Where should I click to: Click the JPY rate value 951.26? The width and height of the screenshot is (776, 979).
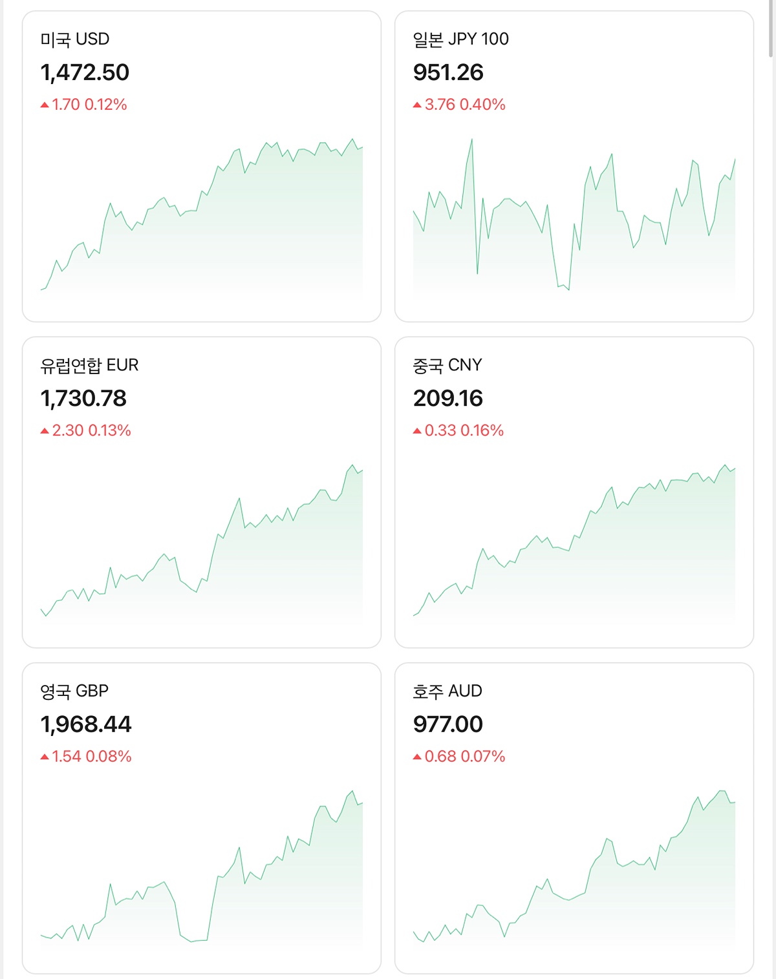pos(448,72)
